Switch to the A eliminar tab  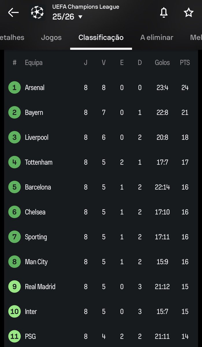pyautogui.click(x=157, y=37)
